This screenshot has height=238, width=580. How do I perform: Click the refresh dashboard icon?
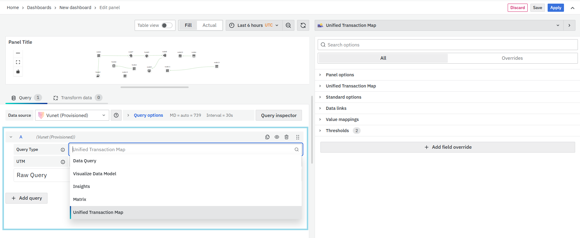[x=303, y=25]
